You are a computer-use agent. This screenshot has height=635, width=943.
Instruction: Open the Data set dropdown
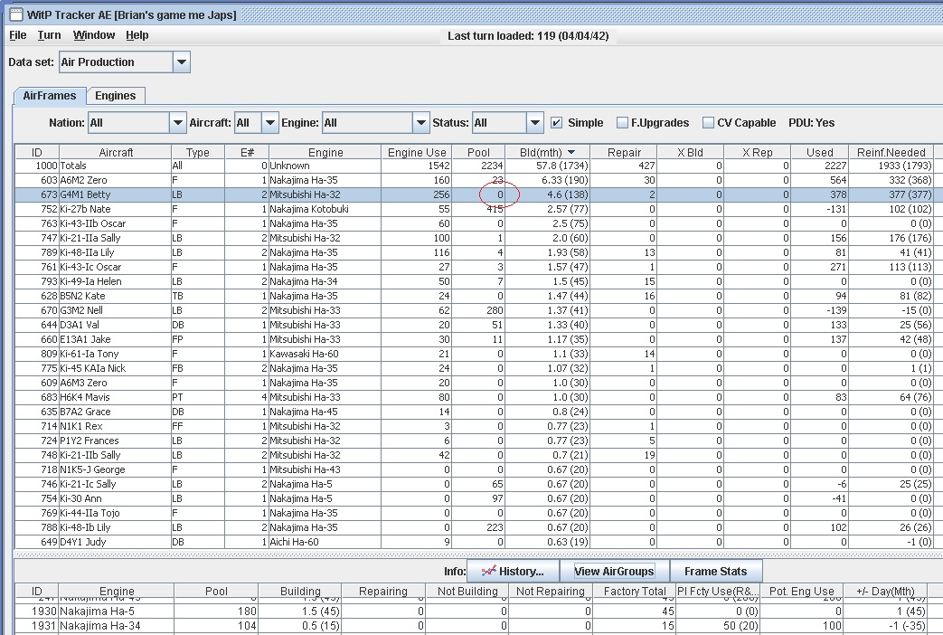coord(181,62)
